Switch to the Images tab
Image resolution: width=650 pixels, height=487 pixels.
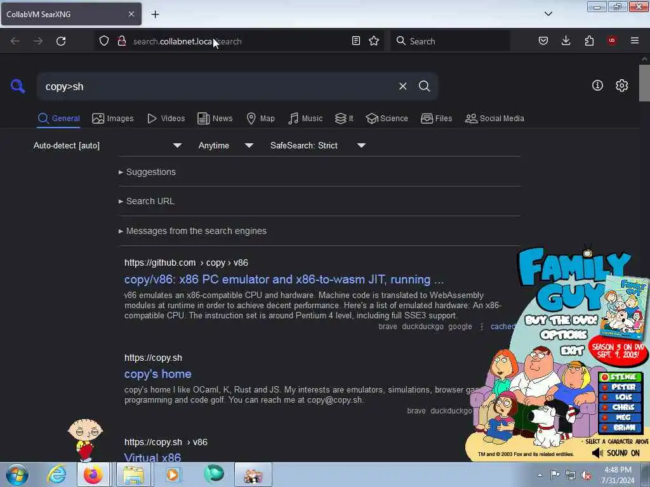(x=113, y=119)
